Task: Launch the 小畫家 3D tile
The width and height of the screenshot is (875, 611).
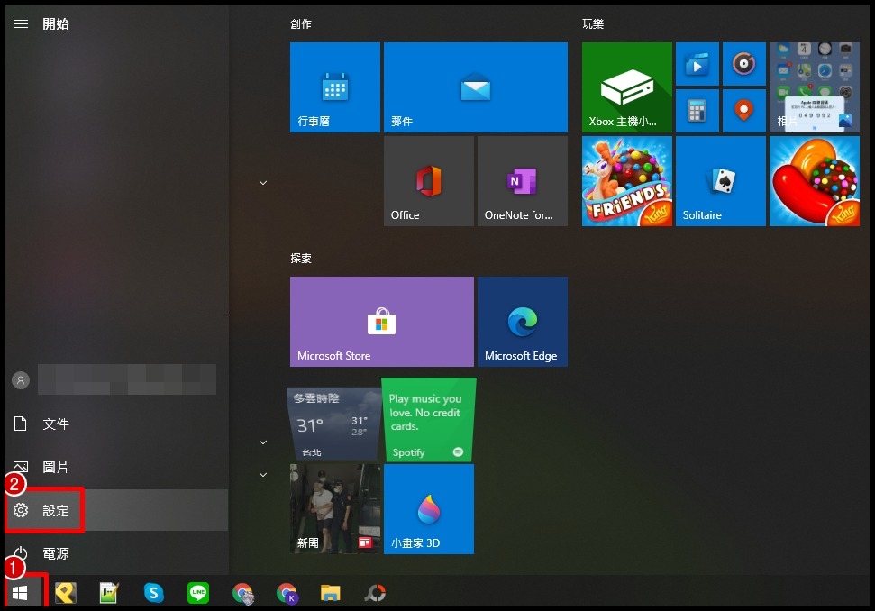Action: click(429, 509)
